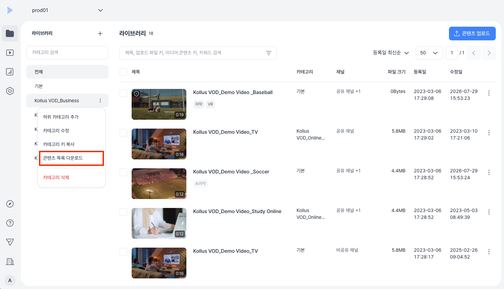Click the VR tag on Baseball video
This screenshot has width=504, height=289.
[x=210, y=104]
